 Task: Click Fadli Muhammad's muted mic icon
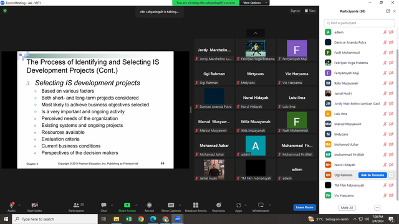[x=385, y=52]
